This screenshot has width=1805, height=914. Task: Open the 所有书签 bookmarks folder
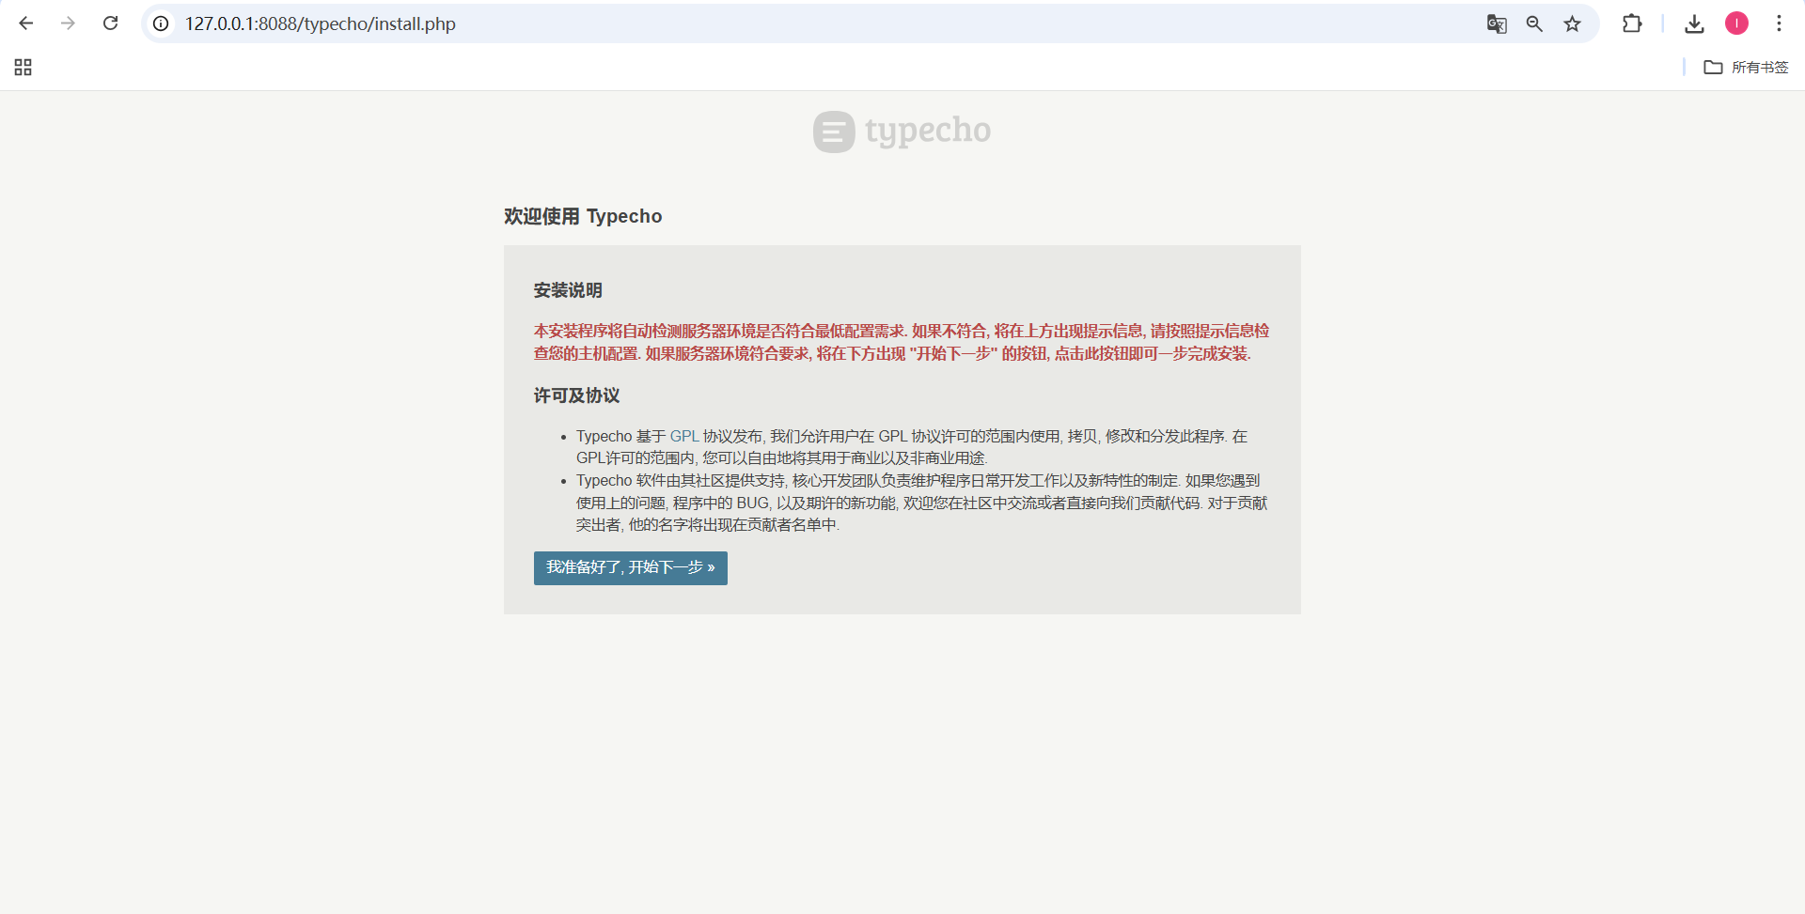coord(1747,68)
